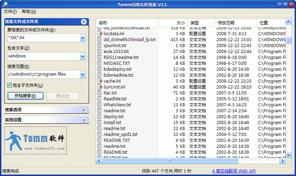Open the containing text dropdown
The image size is (296, 176).
(83, 56)
